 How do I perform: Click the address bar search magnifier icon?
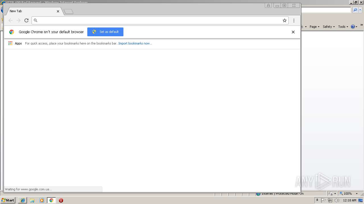tap(36, 20)
